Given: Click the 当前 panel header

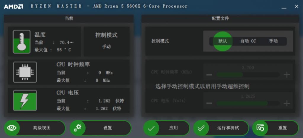Looking at the screenshot, I should click(69, 19).
